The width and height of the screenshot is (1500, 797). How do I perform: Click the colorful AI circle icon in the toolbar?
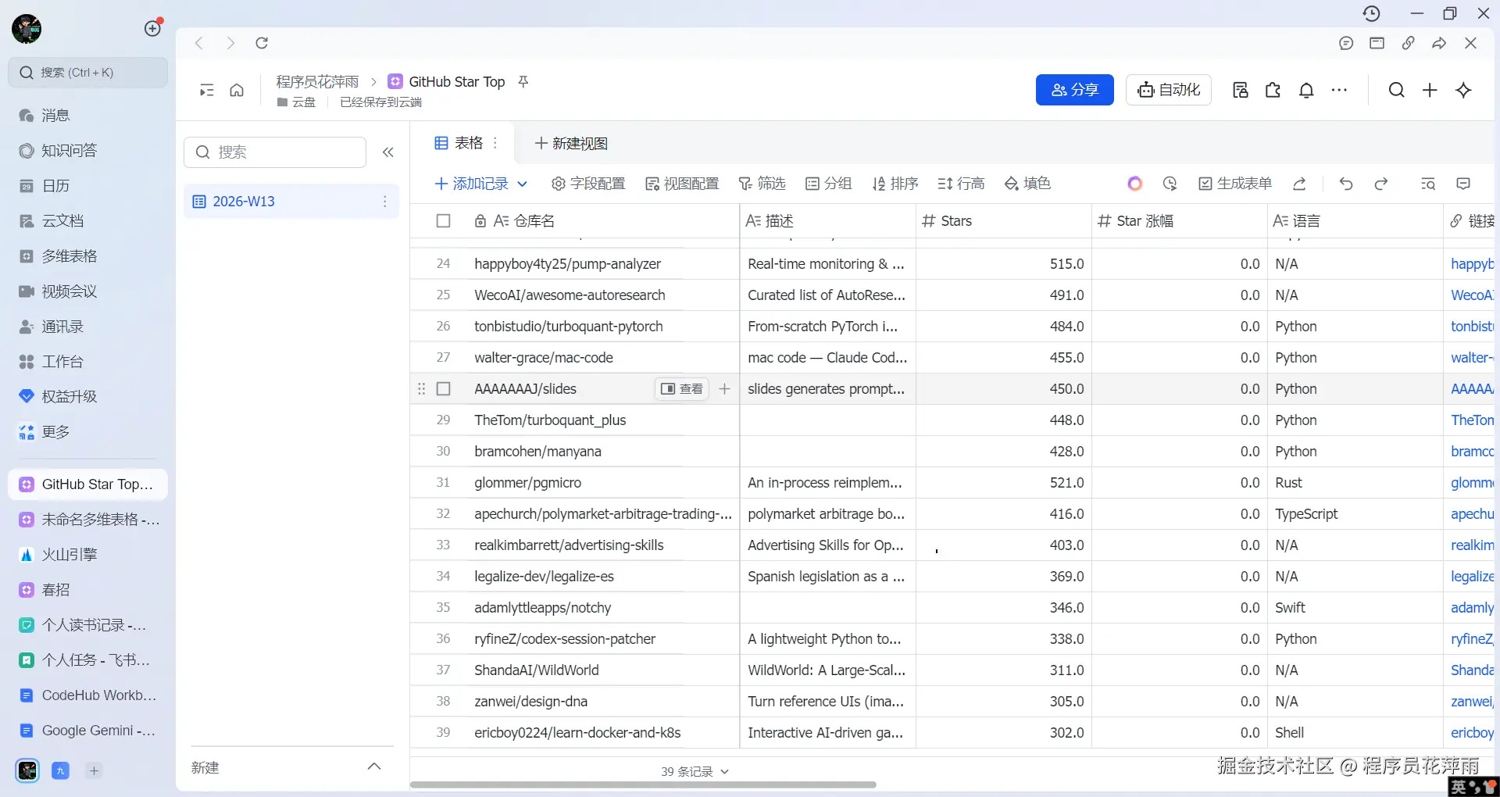[x=1135, y=184]
